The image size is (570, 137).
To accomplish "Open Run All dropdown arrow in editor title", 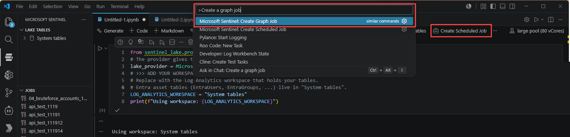I will tap(542, 19).
